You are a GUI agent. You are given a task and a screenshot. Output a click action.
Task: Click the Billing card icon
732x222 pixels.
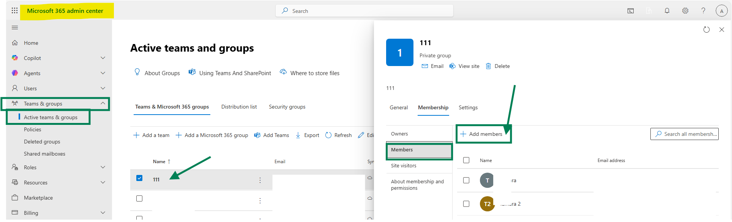15,213
